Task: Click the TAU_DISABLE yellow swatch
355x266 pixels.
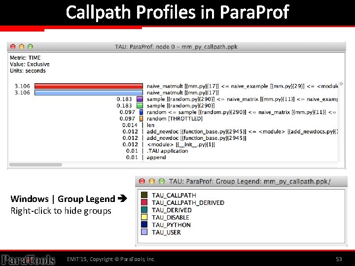Action: tap(144, 217)
